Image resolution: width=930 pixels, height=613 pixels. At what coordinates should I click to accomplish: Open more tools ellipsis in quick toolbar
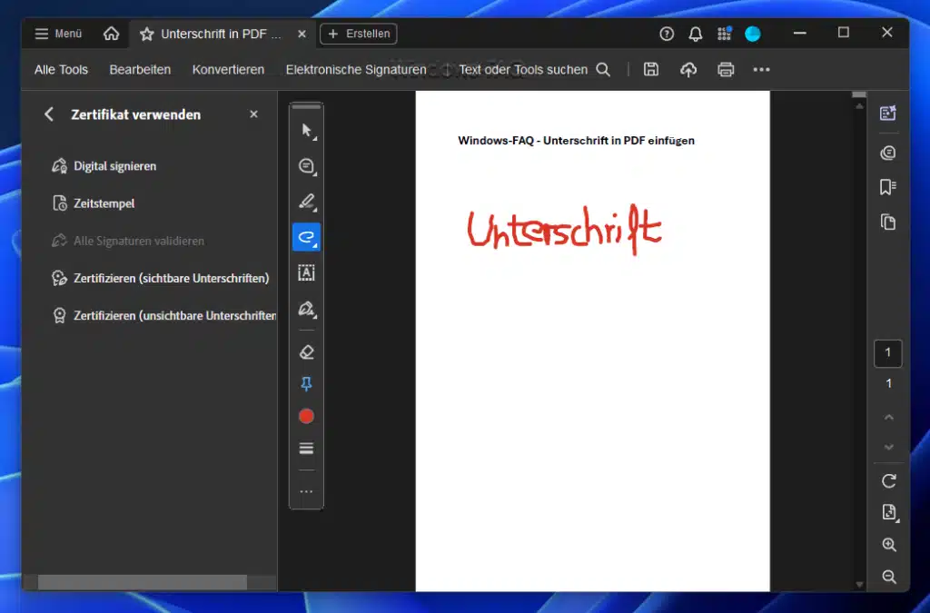(307, 491)
